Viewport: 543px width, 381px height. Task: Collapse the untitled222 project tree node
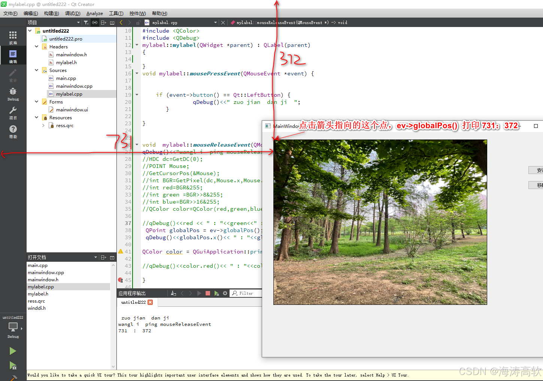pos(30,31)
